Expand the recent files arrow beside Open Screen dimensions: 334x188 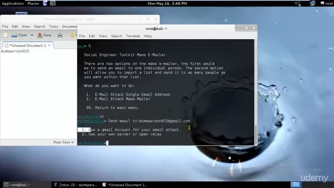pyautogui.click(x=32, y=35)
